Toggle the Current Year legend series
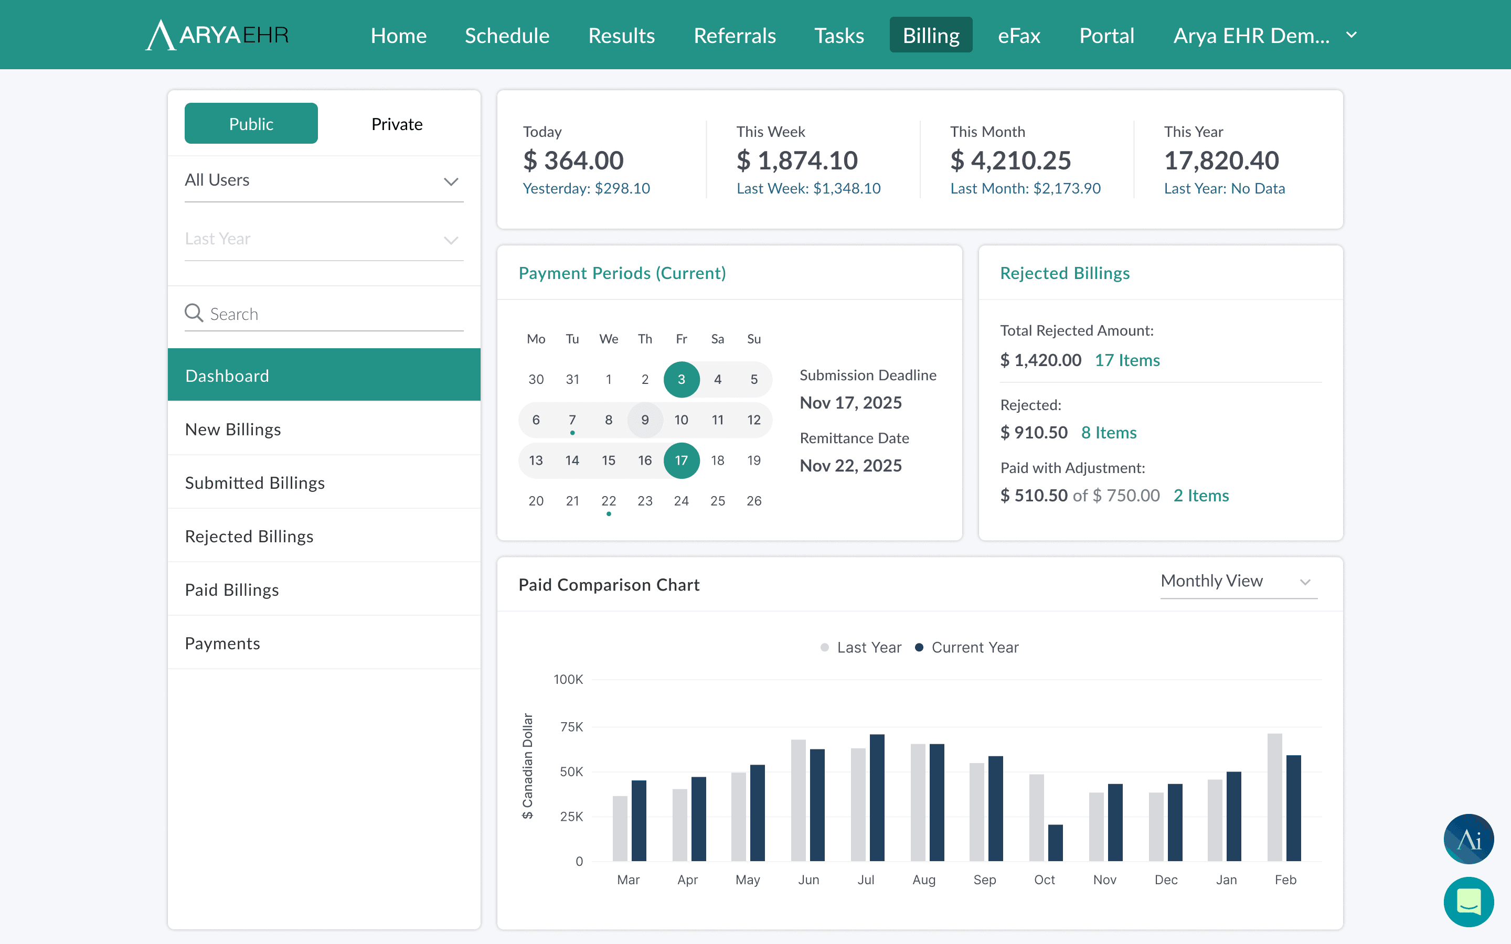The image size is (1511, 944). click(966, 648)
